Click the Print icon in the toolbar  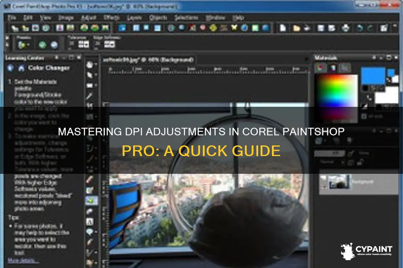(346, 28)
